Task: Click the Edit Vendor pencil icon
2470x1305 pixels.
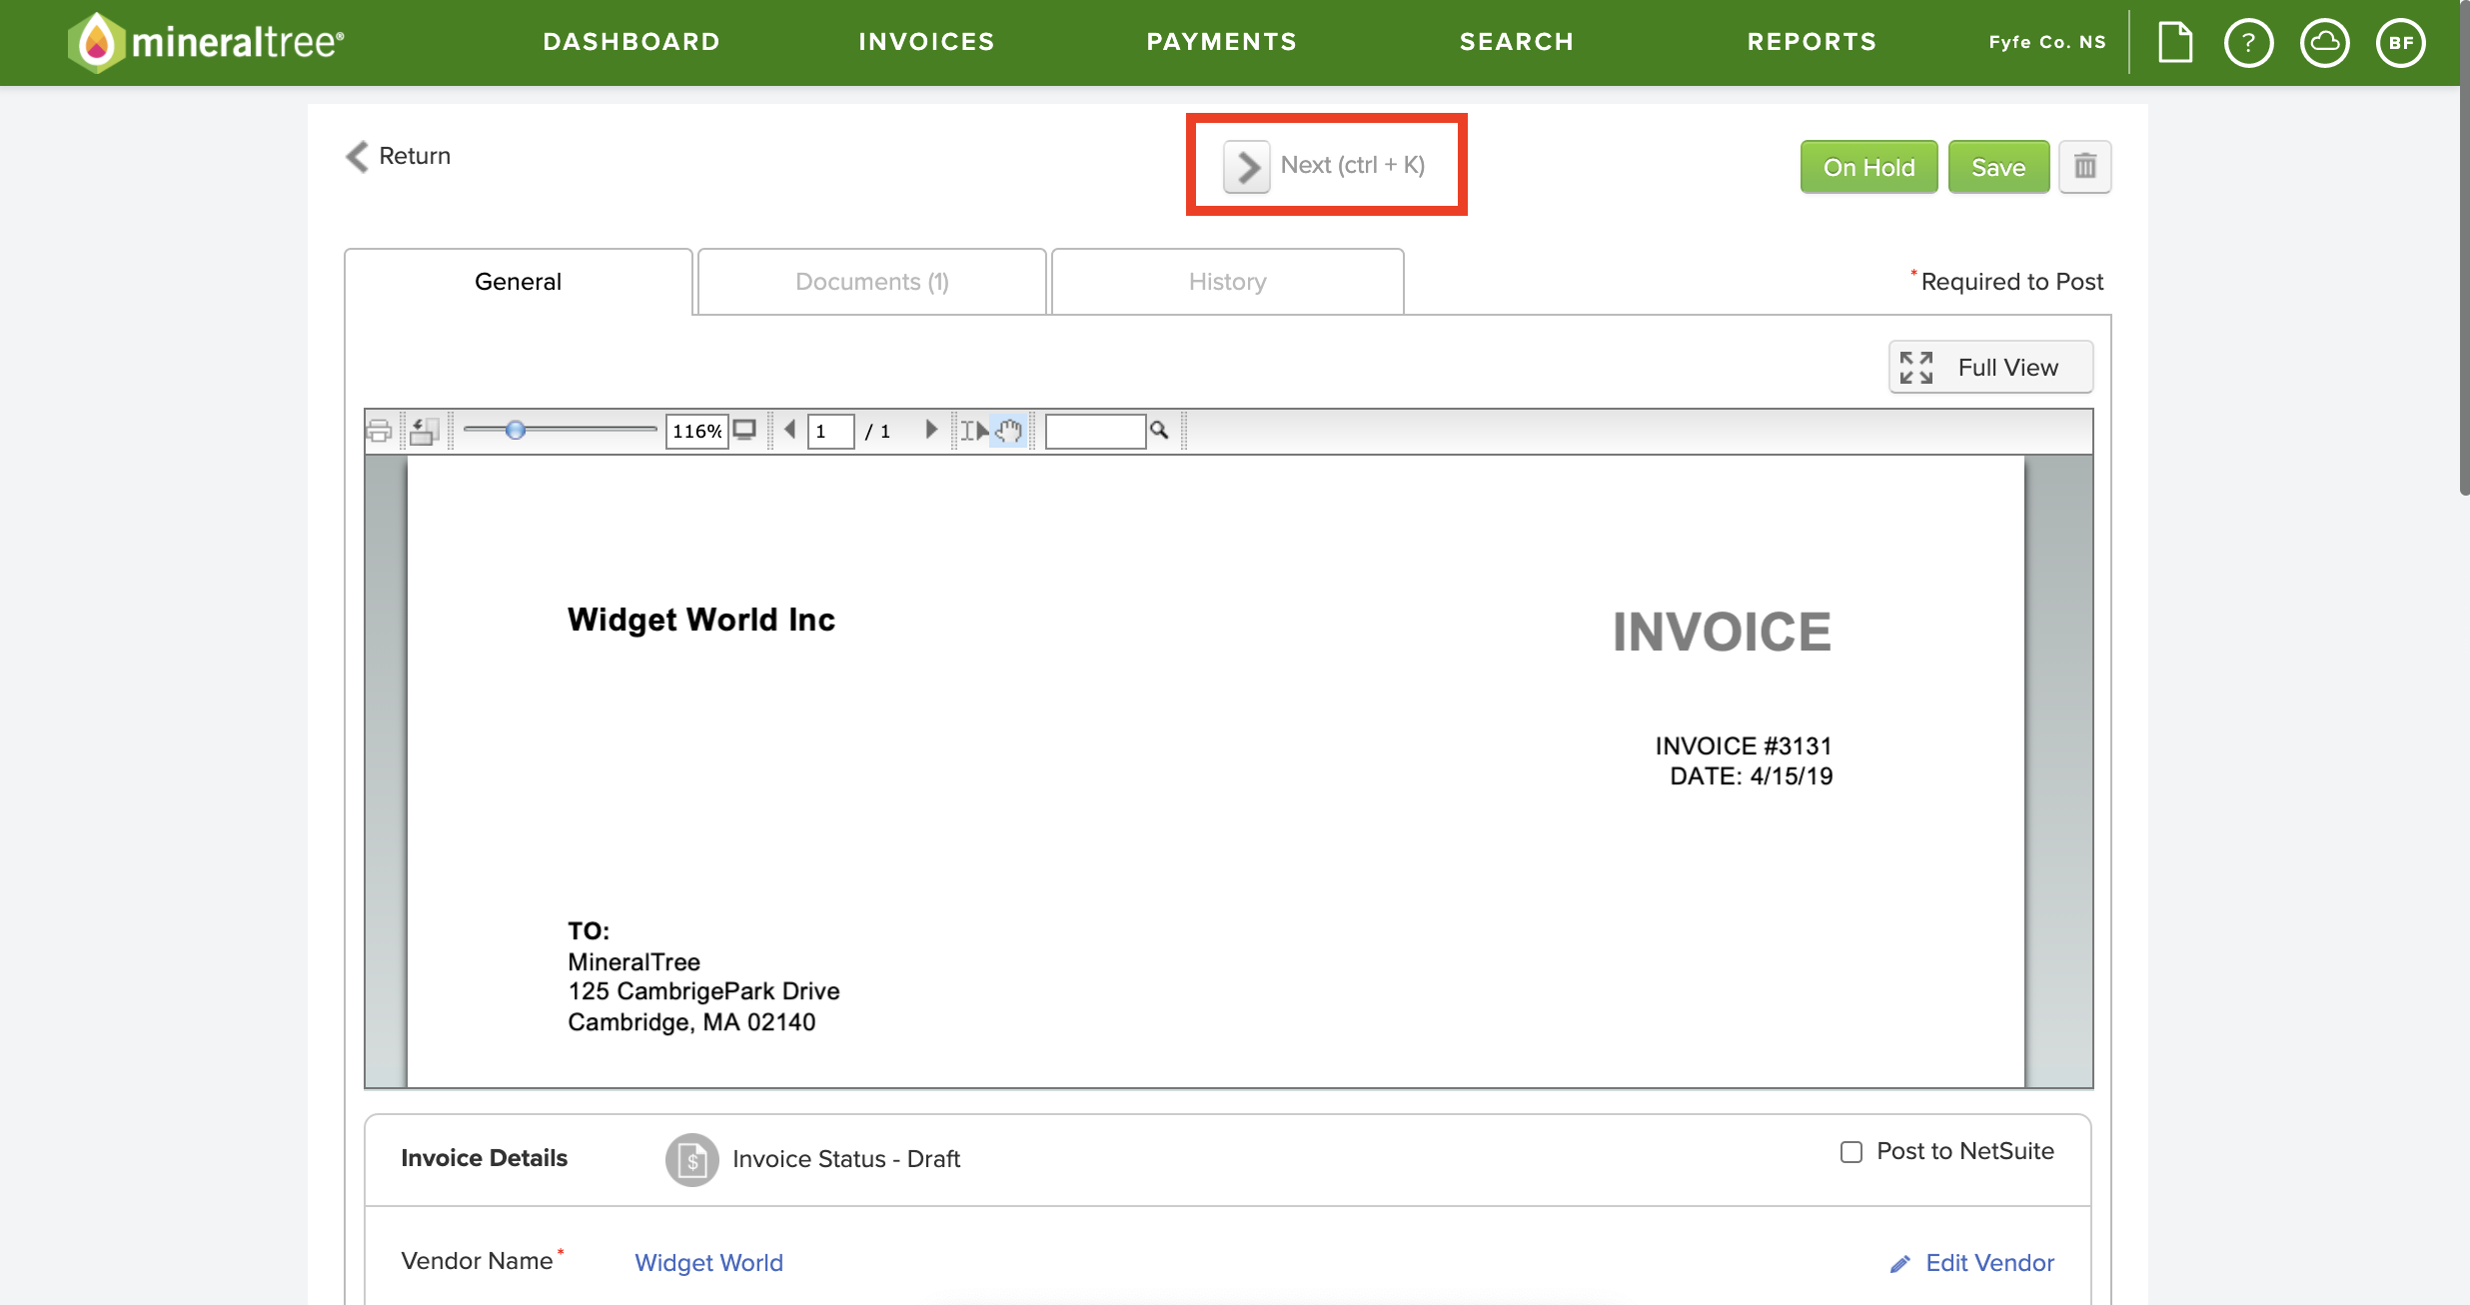Action: click(1900, 1264)
